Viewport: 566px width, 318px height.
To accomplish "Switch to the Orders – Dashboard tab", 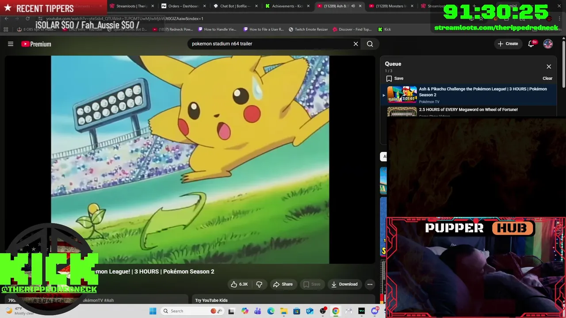I will (183, 6).
